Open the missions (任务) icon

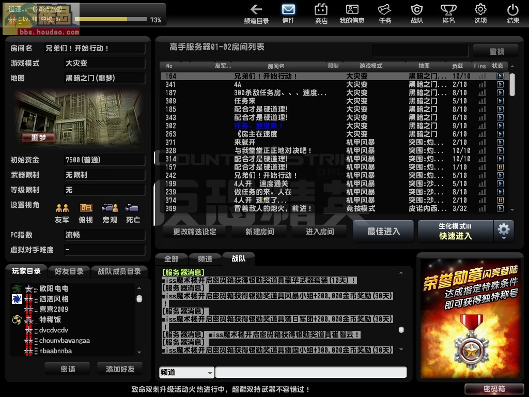(384, 14)
